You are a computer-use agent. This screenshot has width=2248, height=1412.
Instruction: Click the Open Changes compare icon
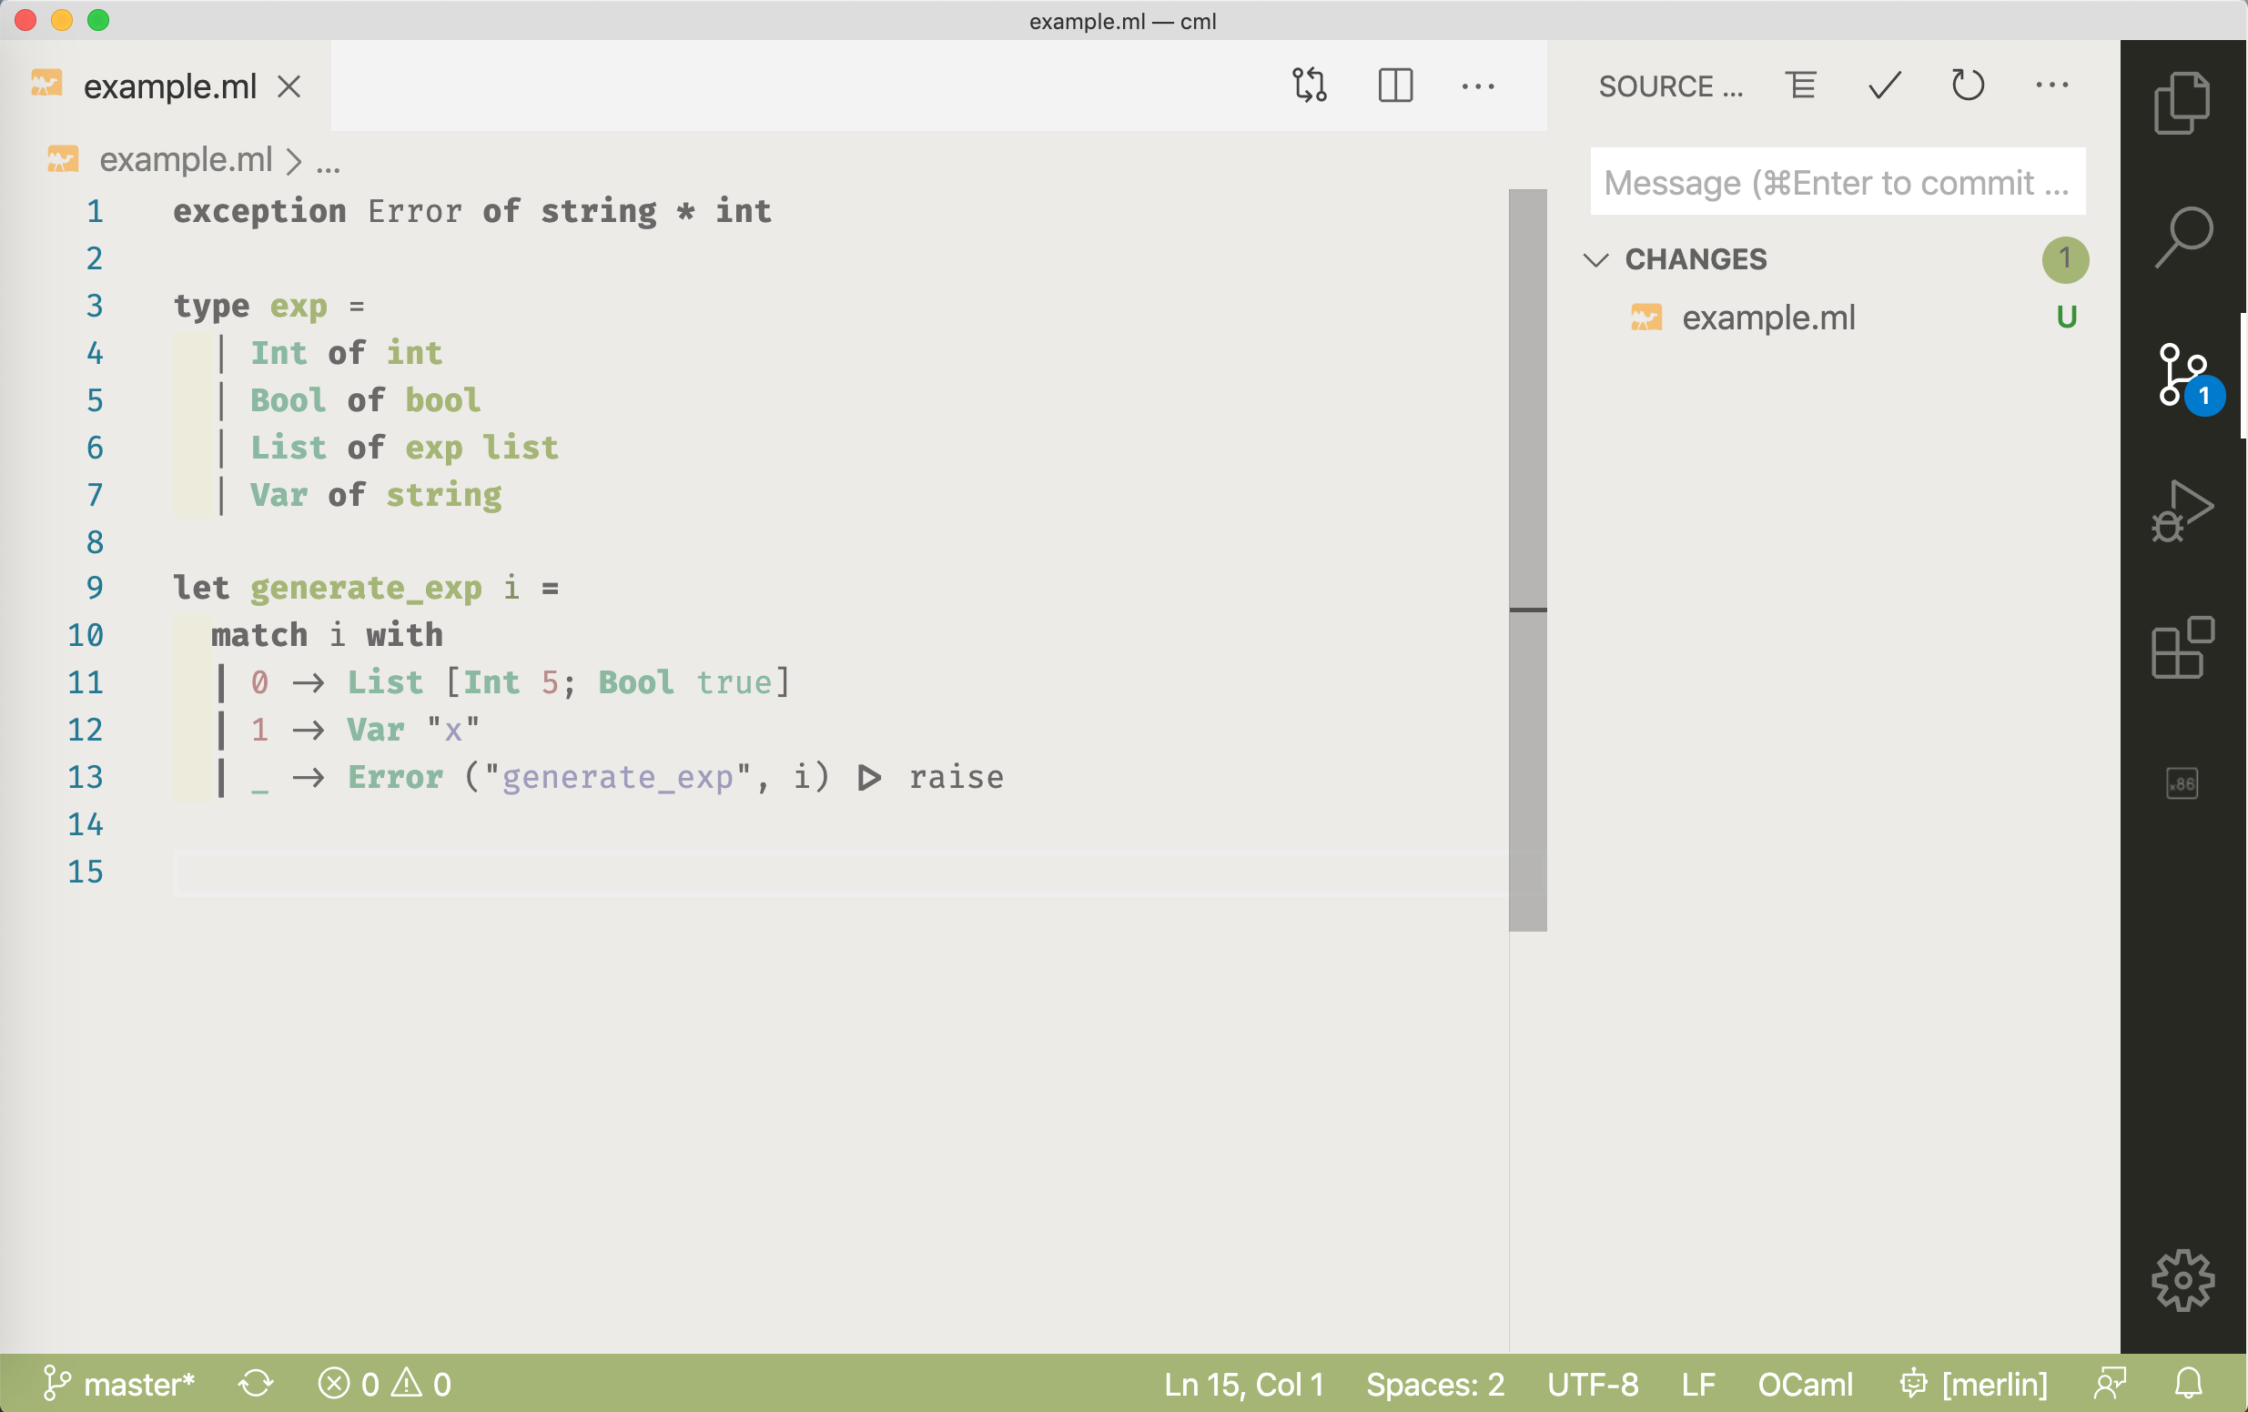1310,85
